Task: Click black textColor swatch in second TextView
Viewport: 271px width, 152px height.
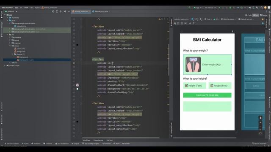Action: 77,122
